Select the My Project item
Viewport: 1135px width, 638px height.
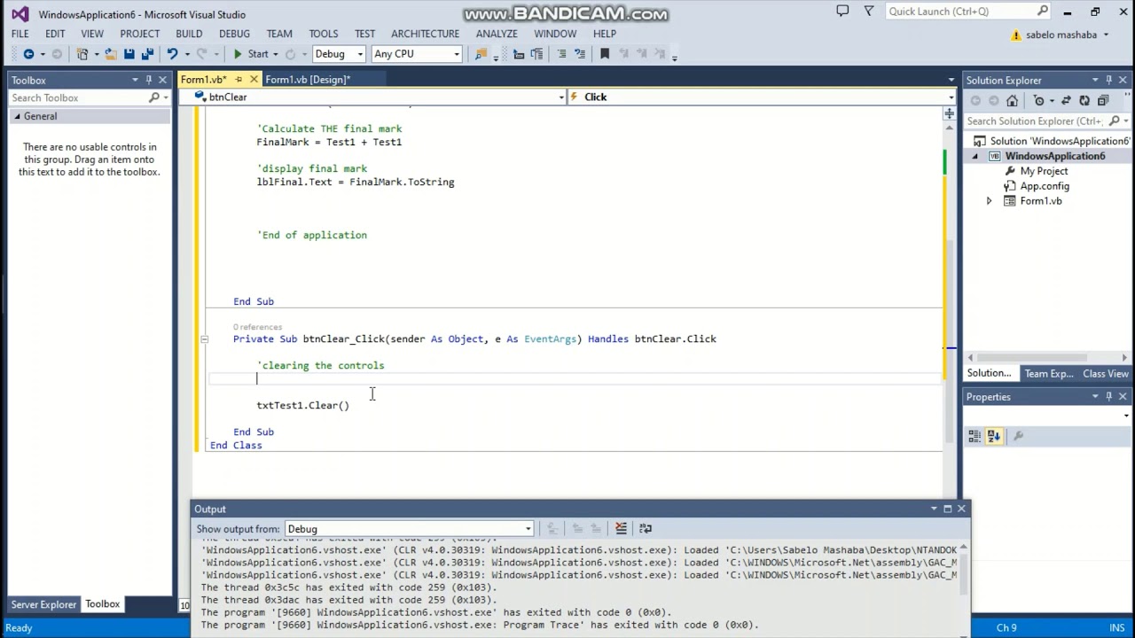pyautogui.click(x=1044, y=171)
